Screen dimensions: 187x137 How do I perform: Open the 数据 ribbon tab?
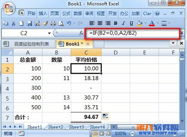coord(78,13)
